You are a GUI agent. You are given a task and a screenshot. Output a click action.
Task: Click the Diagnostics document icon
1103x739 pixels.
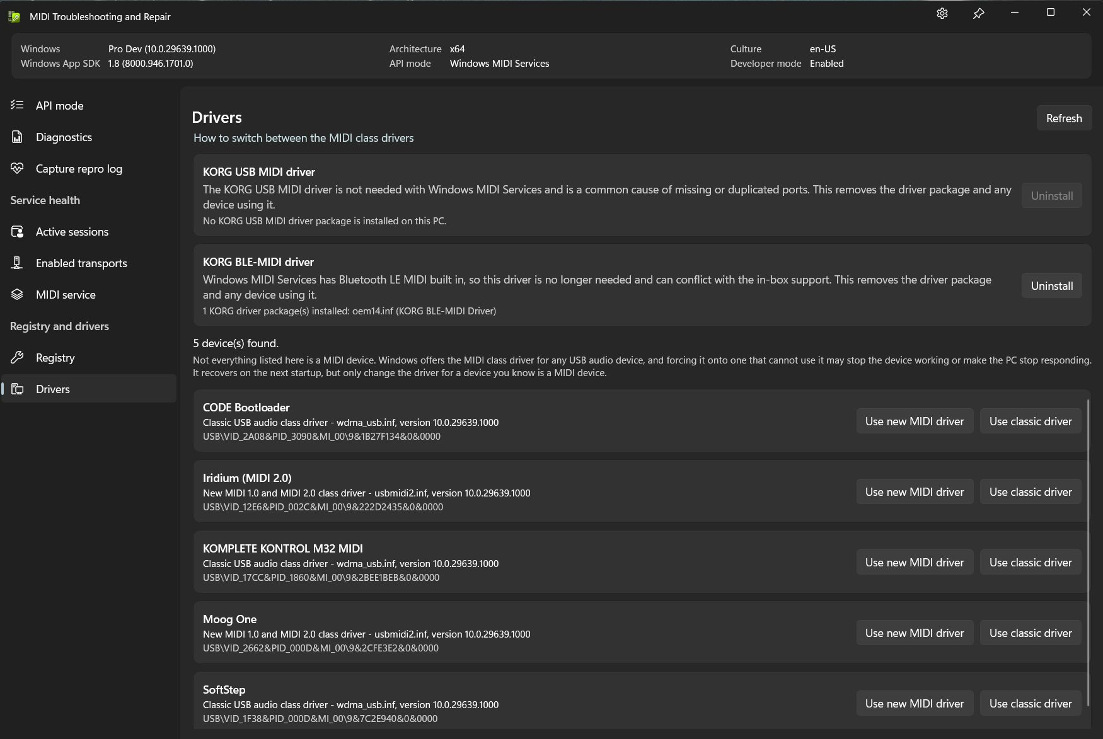tap(17, 137)
